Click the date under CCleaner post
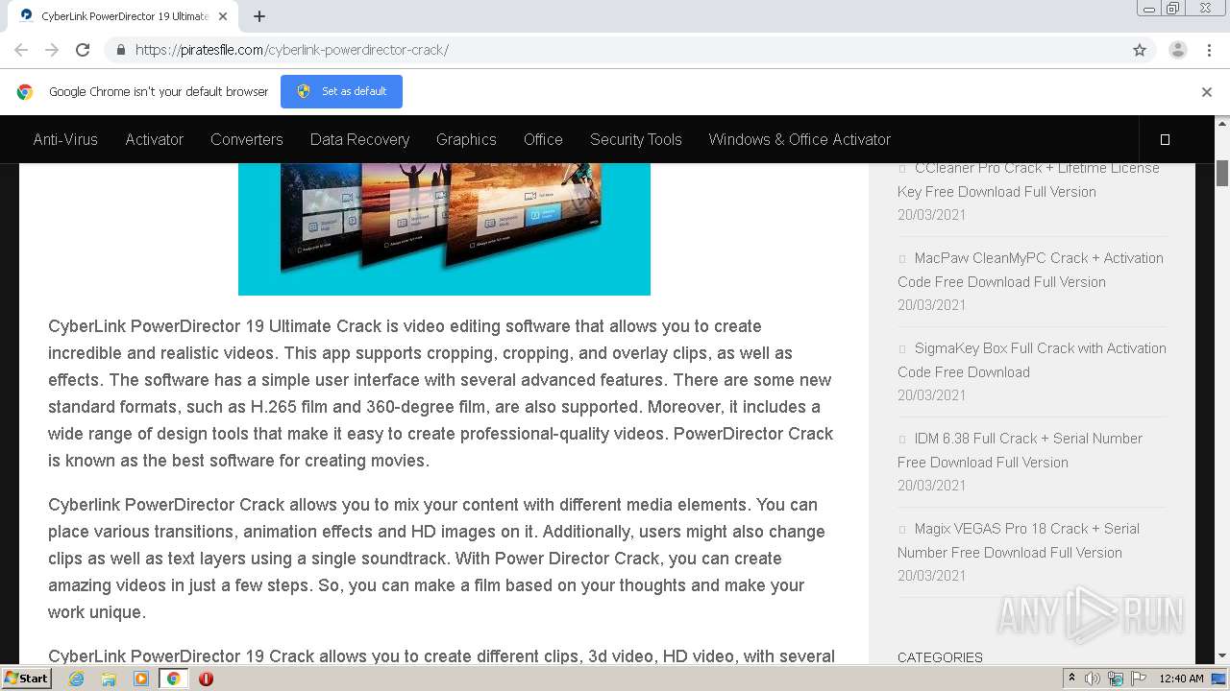 coord(931,215)
